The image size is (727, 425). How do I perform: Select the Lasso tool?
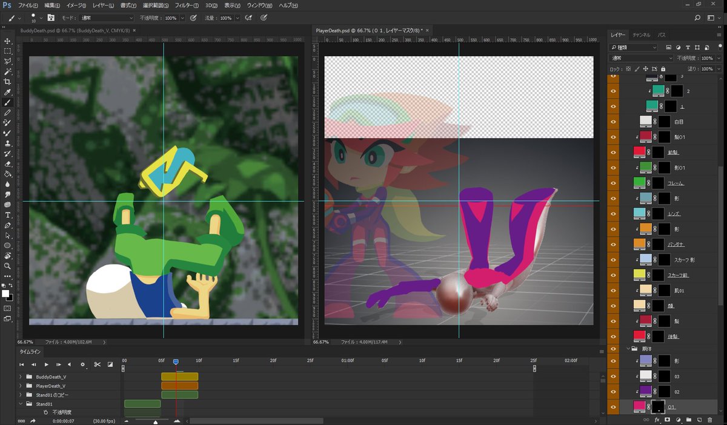8,61
